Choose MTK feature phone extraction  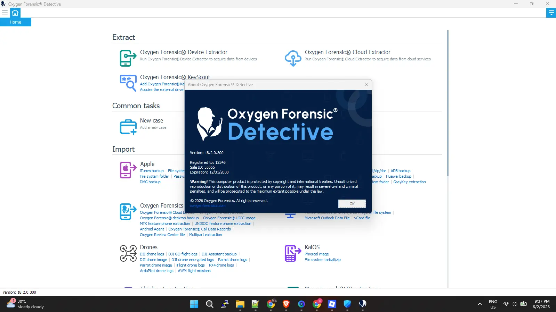pos(165,224)
